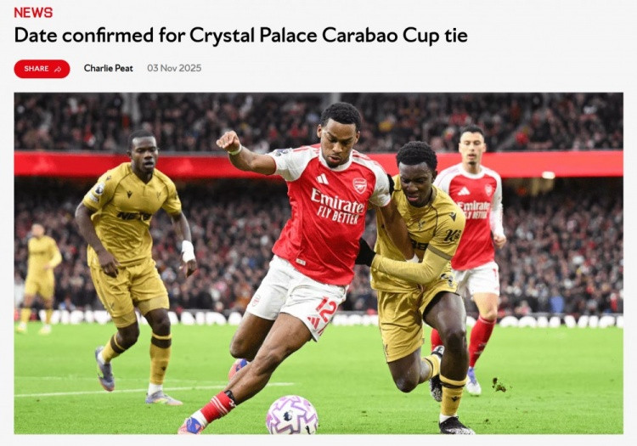Click the Arsenal crest on background player's shirt
The width and height of the screenshot is (637, 446).
click(488, 189)
